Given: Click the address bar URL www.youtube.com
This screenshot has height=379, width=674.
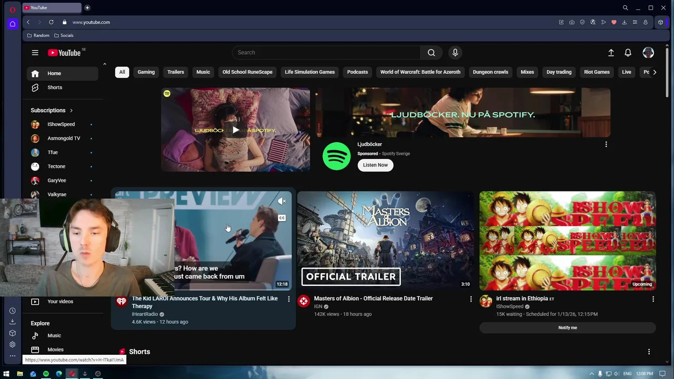Looking at the screenshot, I should click(x=91, y=22).
